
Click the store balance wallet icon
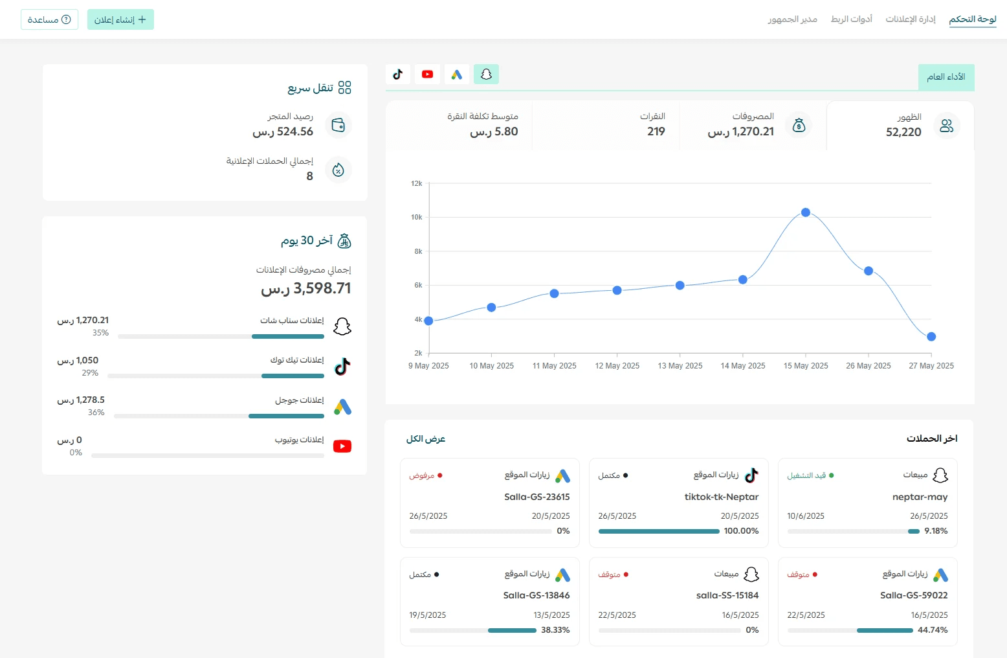click(x=338, y=125)
